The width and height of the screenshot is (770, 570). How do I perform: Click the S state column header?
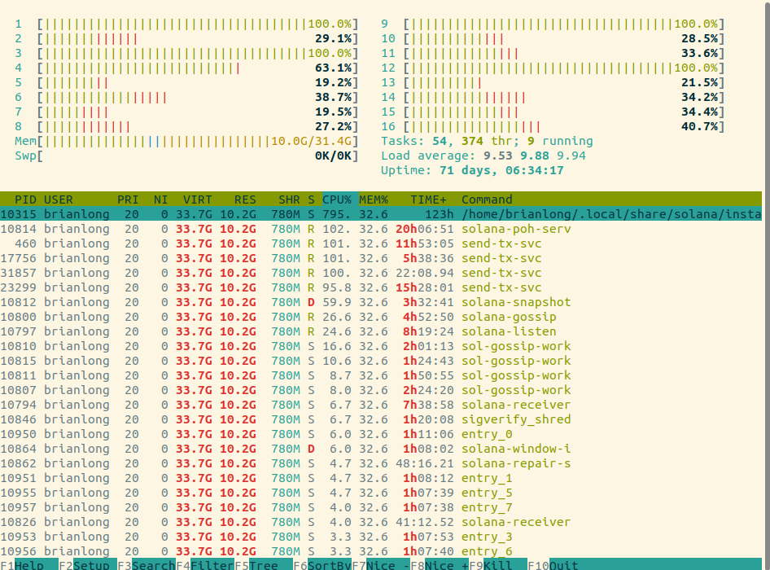coord(312,199)
